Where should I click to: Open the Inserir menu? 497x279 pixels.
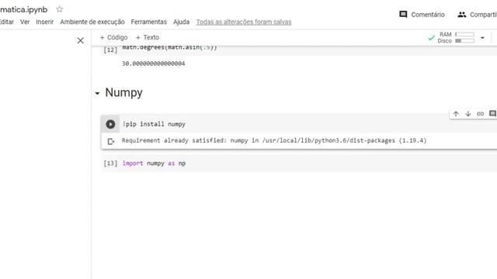45,22
